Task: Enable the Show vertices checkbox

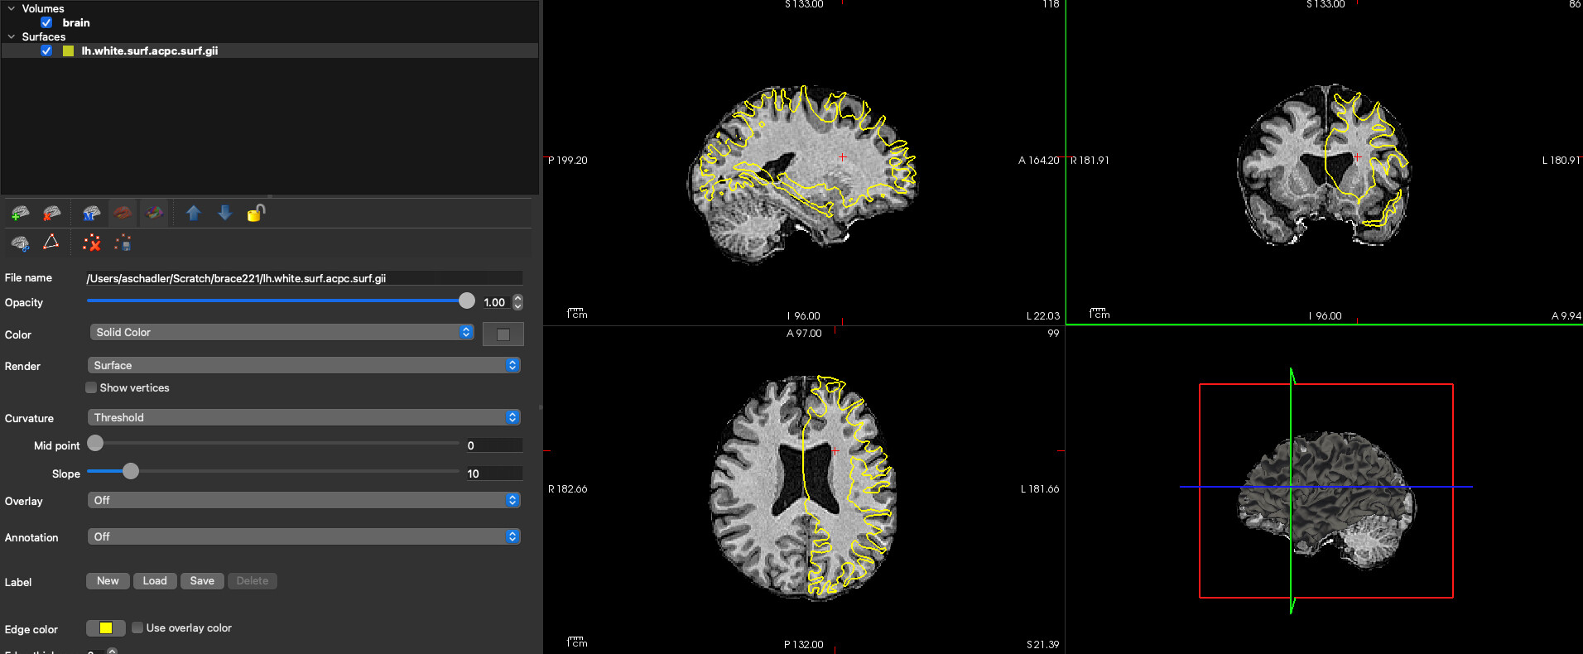Action: [x=91, y=387]
